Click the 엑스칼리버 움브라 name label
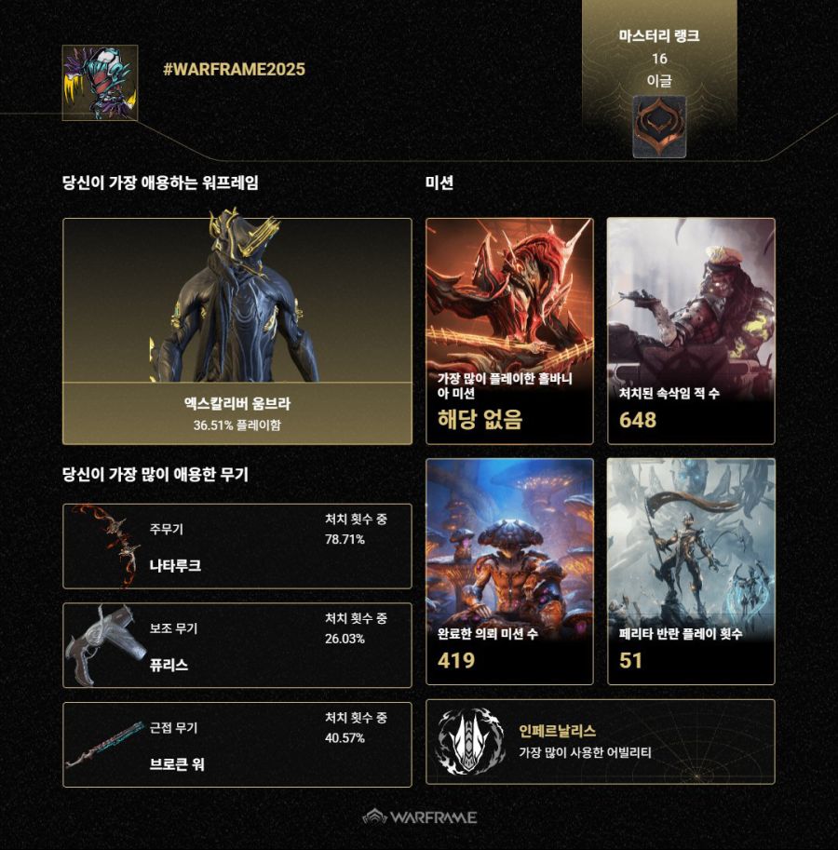This screenshot has height=850, width=838. 237,403
